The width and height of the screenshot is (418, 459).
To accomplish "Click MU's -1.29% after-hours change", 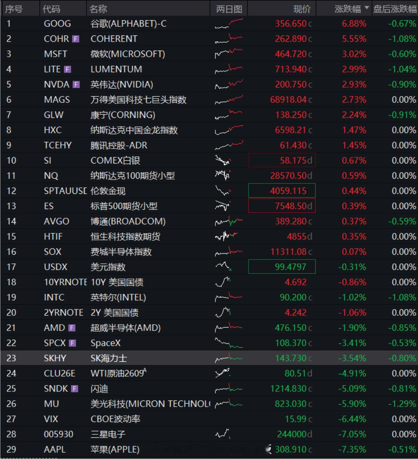I will [x=402, y=404].
